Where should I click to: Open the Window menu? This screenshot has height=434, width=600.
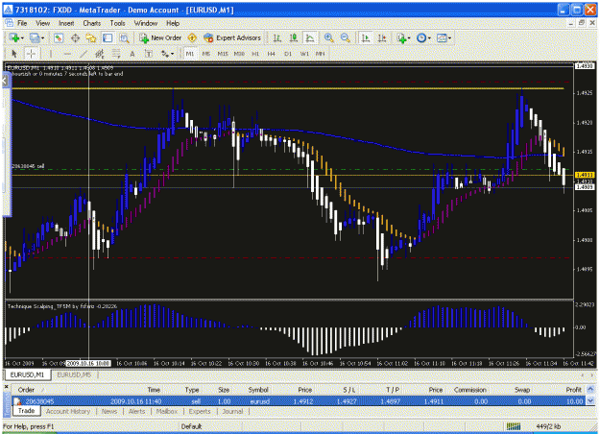point(146,23)
